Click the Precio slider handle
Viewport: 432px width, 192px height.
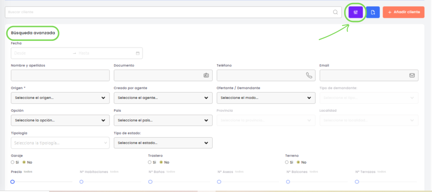pos(12,182)
